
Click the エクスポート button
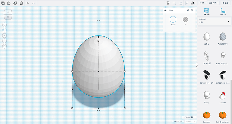click(214, 3)
